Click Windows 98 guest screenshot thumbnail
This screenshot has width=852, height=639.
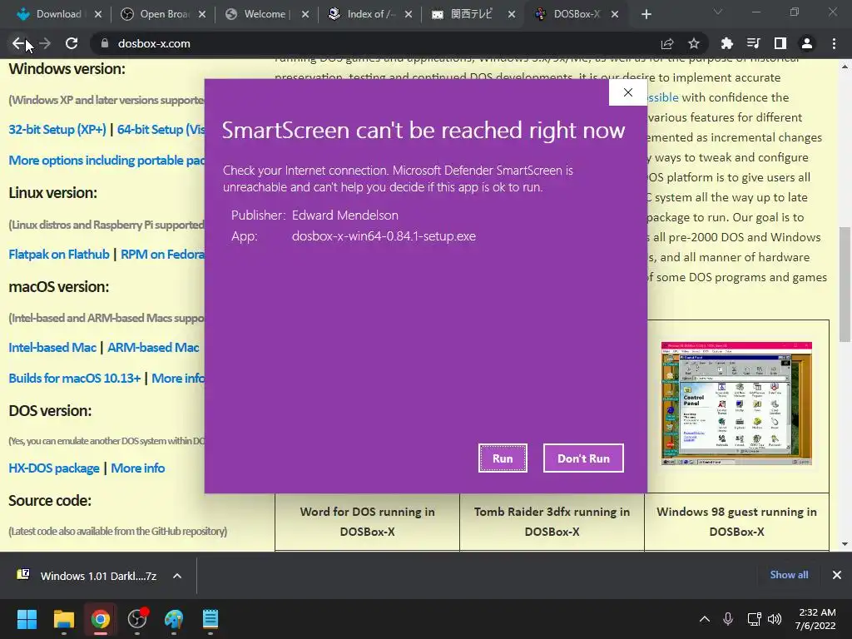pyautogui.click(x=736, y=404)
